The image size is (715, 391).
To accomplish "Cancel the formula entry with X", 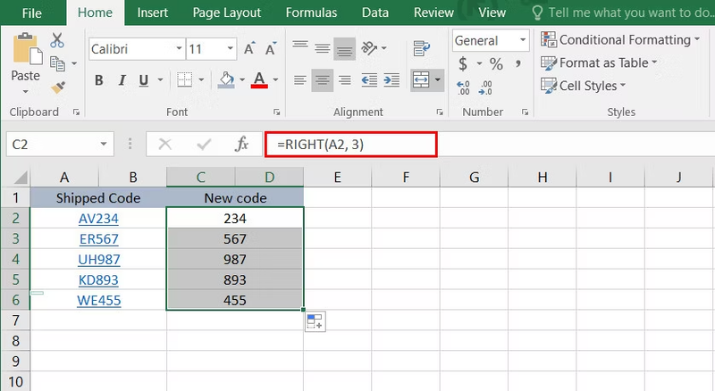I will pyautogui.click(x=164, y=145).
